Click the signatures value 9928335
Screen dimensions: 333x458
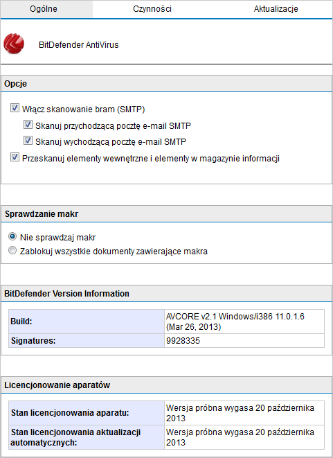pyautogui.click(x=244, y=341)
